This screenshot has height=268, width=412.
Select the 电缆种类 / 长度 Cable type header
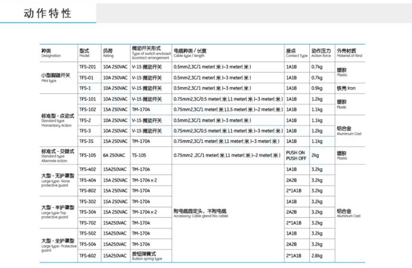(190, 53)
